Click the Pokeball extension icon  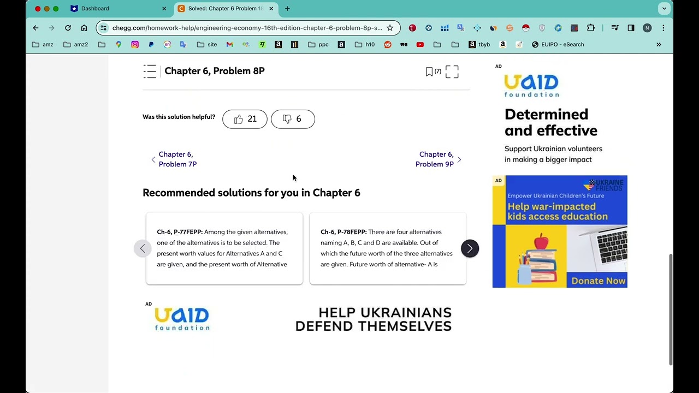[526, 28]
